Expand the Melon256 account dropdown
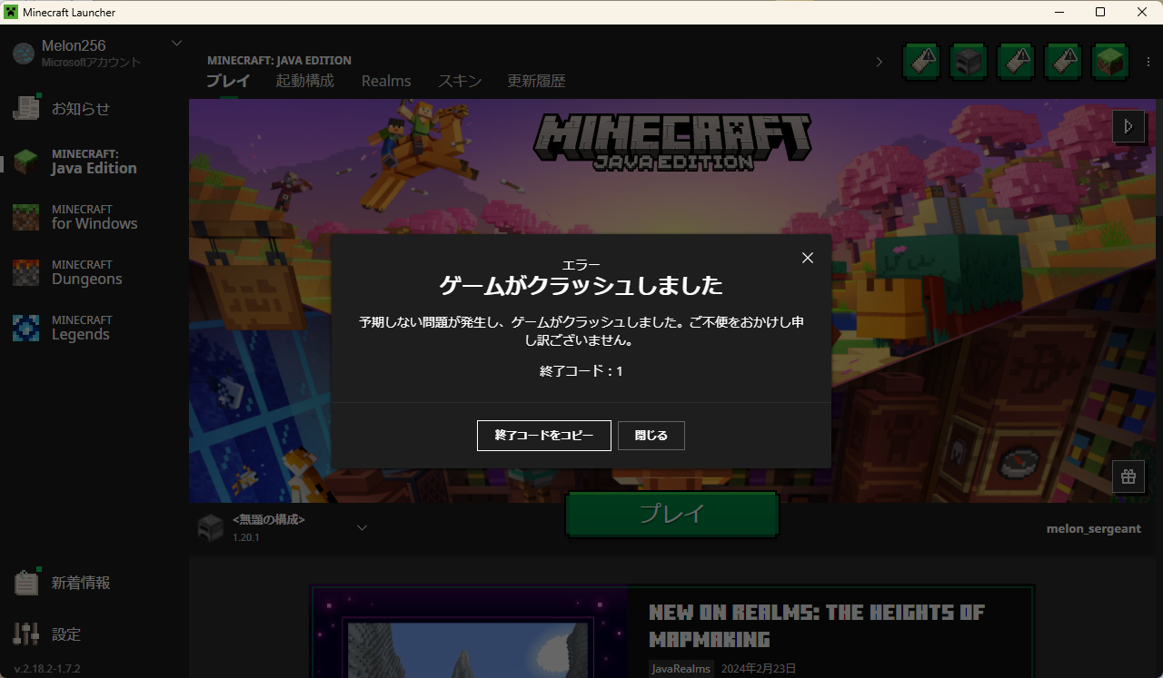The height and width of the screenshot is (678, 1163). tap(177, 43)
